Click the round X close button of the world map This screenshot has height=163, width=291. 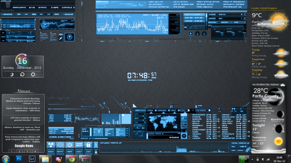[x=184, y=136]
